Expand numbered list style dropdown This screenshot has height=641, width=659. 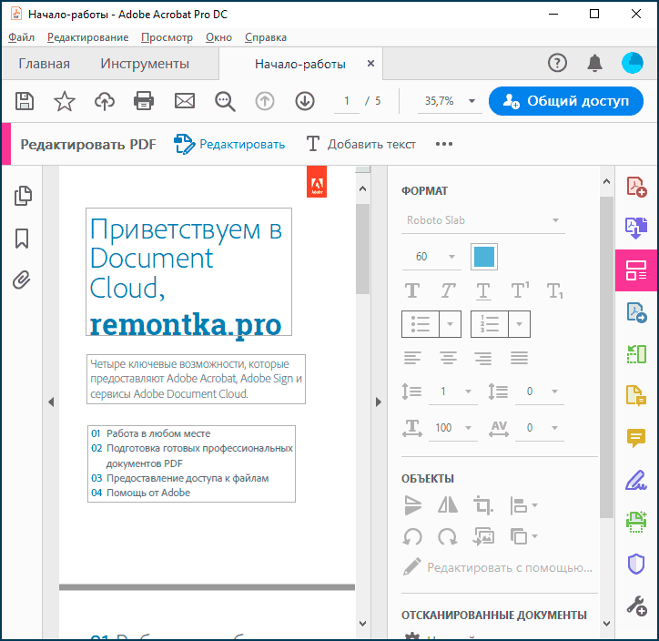click(x=519, y=324)
